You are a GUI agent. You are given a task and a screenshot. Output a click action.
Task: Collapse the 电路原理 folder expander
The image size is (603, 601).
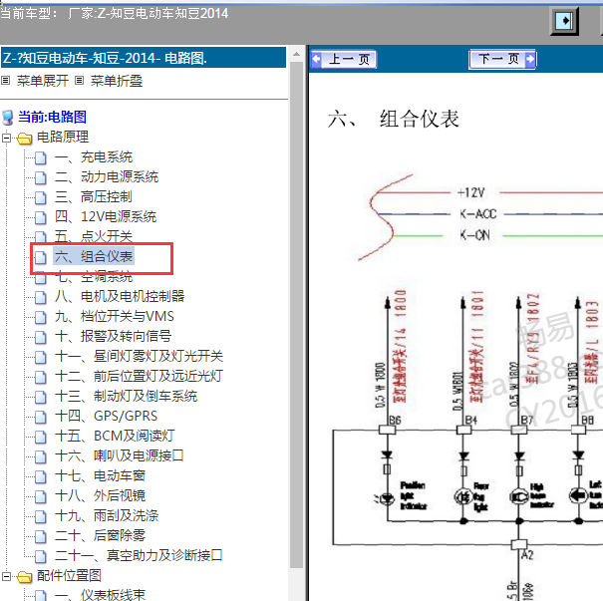6,138
